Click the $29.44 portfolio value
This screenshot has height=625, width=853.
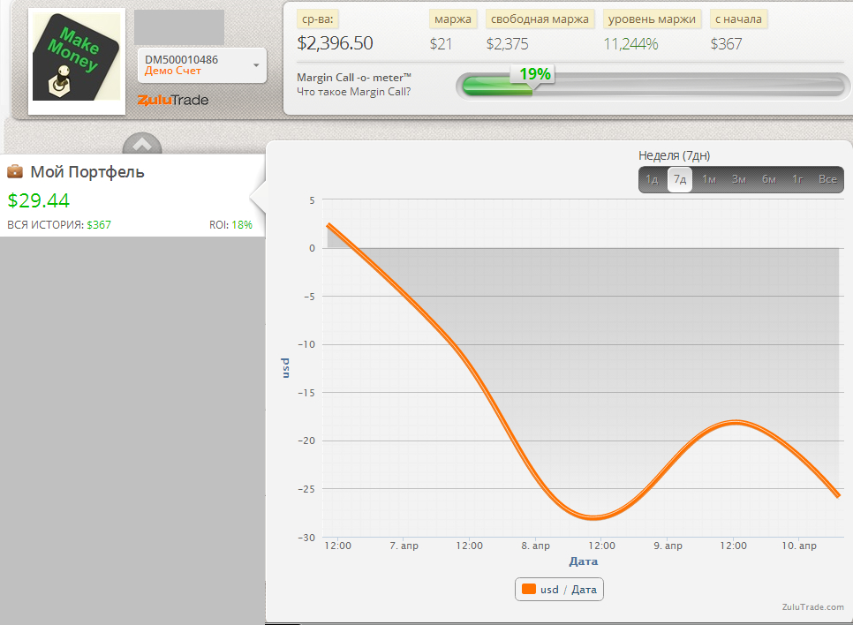(38, 200)
